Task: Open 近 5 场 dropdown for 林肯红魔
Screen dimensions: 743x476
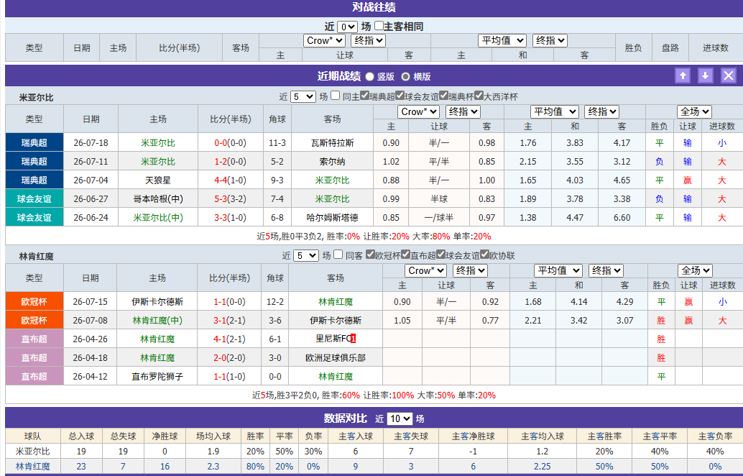Action: pyautogui.click(x=305, y=255)
